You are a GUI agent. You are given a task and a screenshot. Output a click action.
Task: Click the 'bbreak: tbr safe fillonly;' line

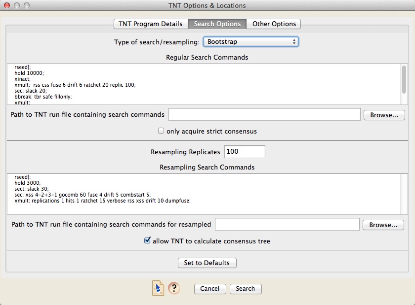click(43, 97)
